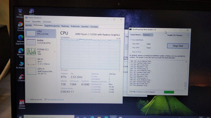Switch to the Performans tab
The image size is (211, 118).
[x=38, y=25]
